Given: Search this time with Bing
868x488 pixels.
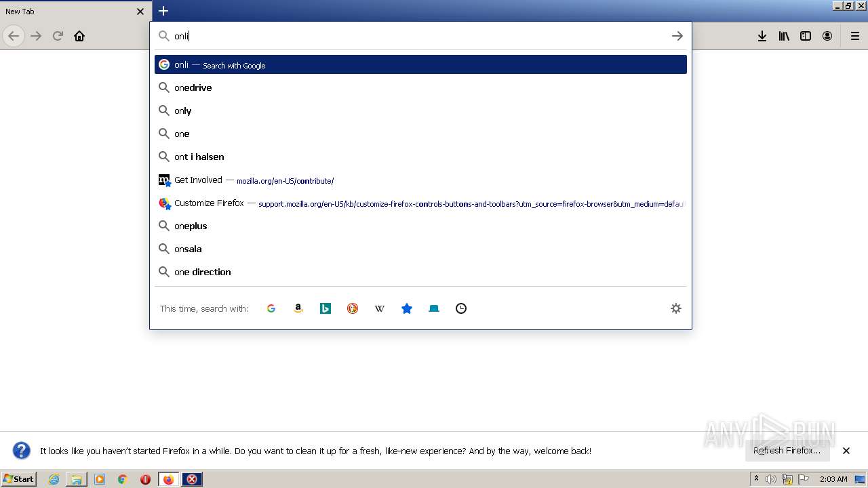Looking at the screenshot, I should 325,308.
